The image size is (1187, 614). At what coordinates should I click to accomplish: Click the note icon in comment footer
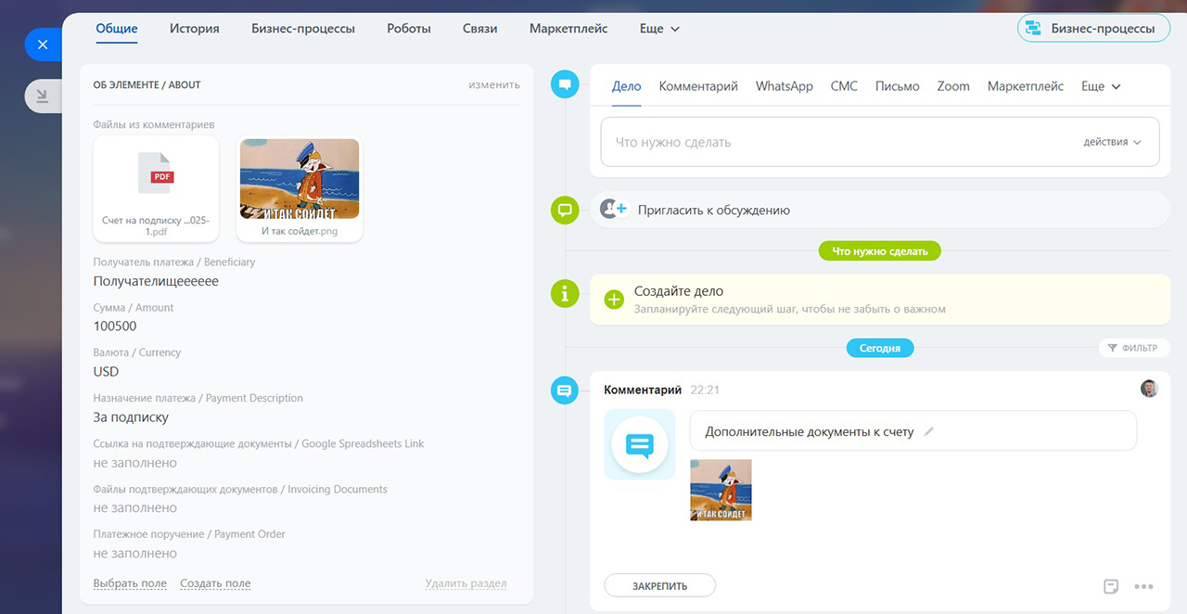pos(1111,586)
